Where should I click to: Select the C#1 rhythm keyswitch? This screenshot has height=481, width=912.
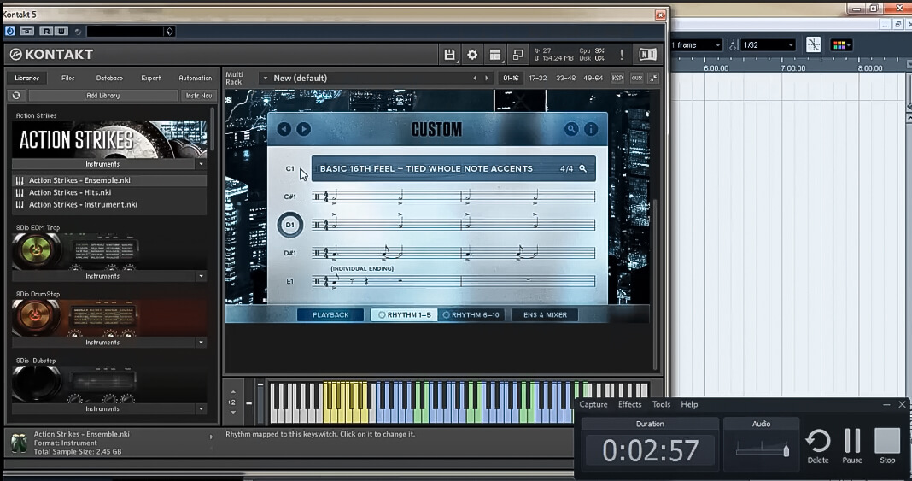289,197
